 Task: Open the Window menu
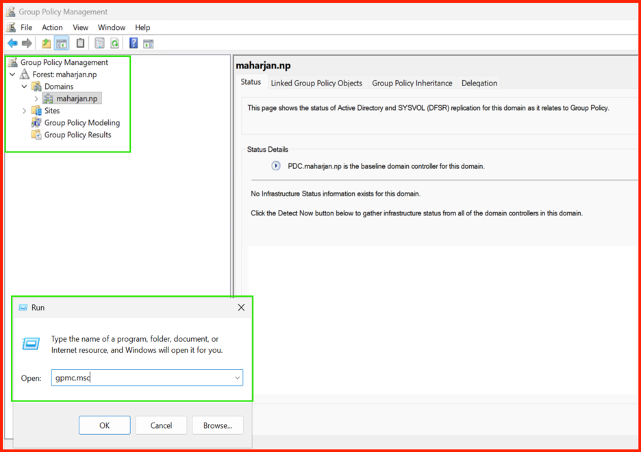click(112, 27)
